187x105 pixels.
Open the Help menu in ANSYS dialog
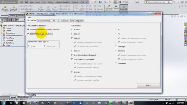(x=30, y=17)
